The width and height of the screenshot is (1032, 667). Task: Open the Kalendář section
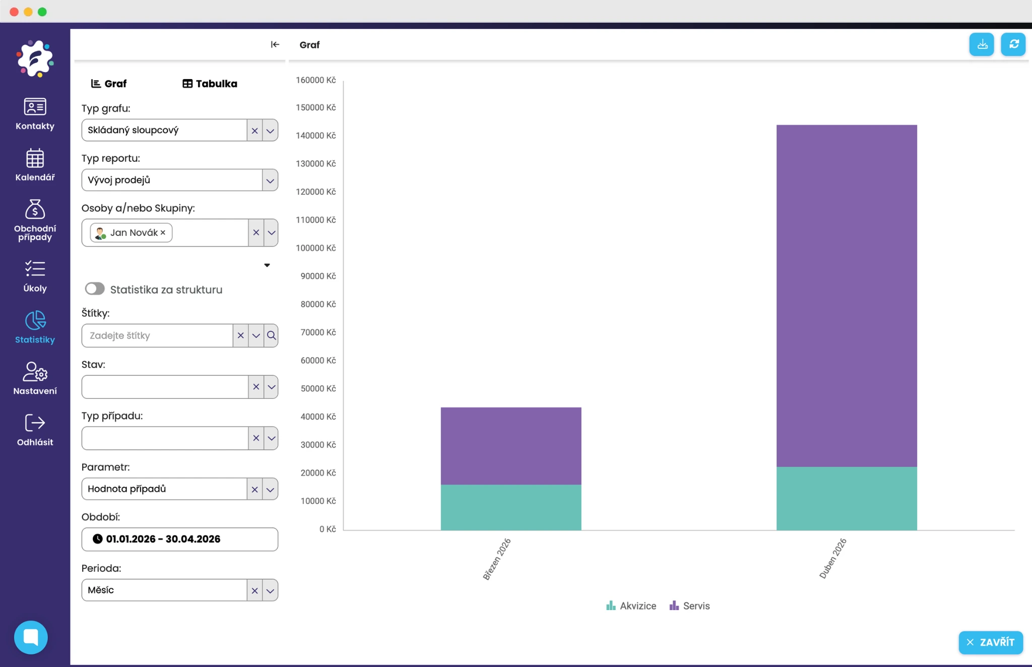pos(35,165)
